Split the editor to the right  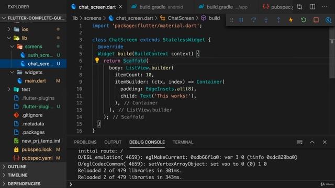[x=312, y=7]
